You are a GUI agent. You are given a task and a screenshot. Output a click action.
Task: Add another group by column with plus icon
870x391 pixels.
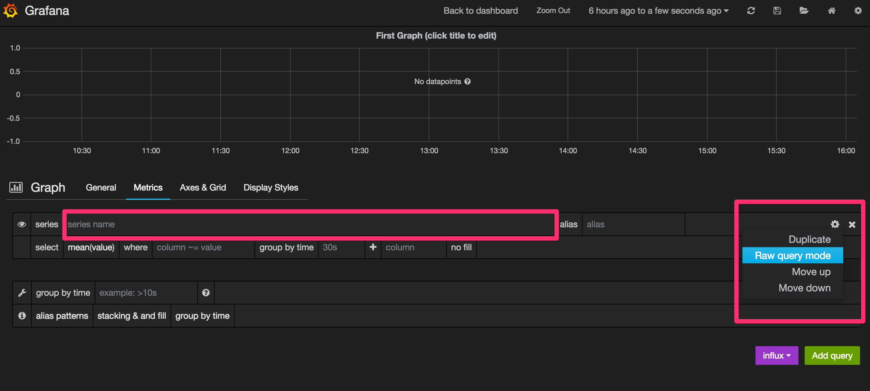tap(373, 247)
